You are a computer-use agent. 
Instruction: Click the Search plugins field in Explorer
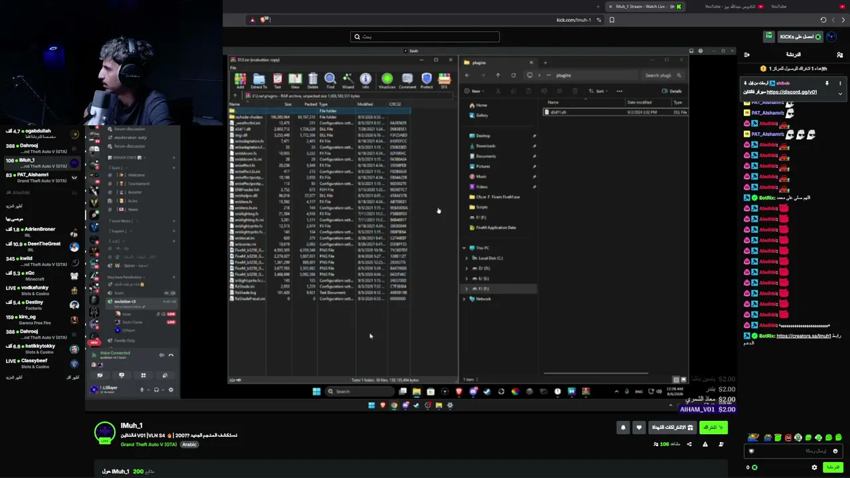coord(663,75)
